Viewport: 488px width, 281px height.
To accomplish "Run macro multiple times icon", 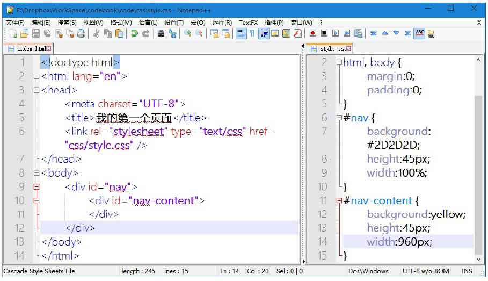I will [347, 33].
